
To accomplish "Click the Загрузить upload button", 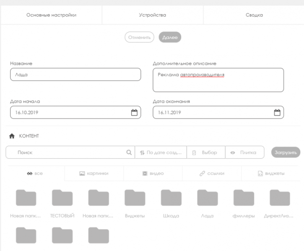I will 286,153.
